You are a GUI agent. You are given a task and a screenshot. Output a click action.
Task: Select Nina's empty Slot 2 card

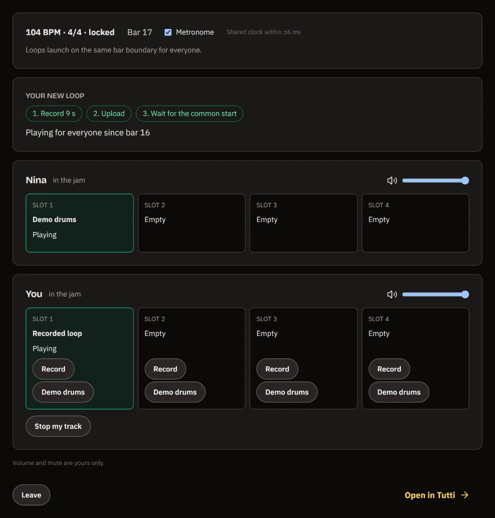[191, 223]
